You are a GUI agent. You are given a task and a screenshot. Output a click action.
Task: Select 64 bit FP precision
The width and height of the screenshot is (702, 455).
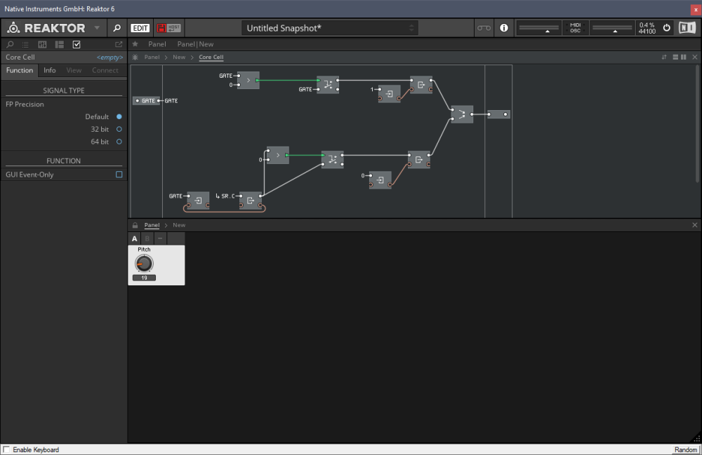click(119, 142)
